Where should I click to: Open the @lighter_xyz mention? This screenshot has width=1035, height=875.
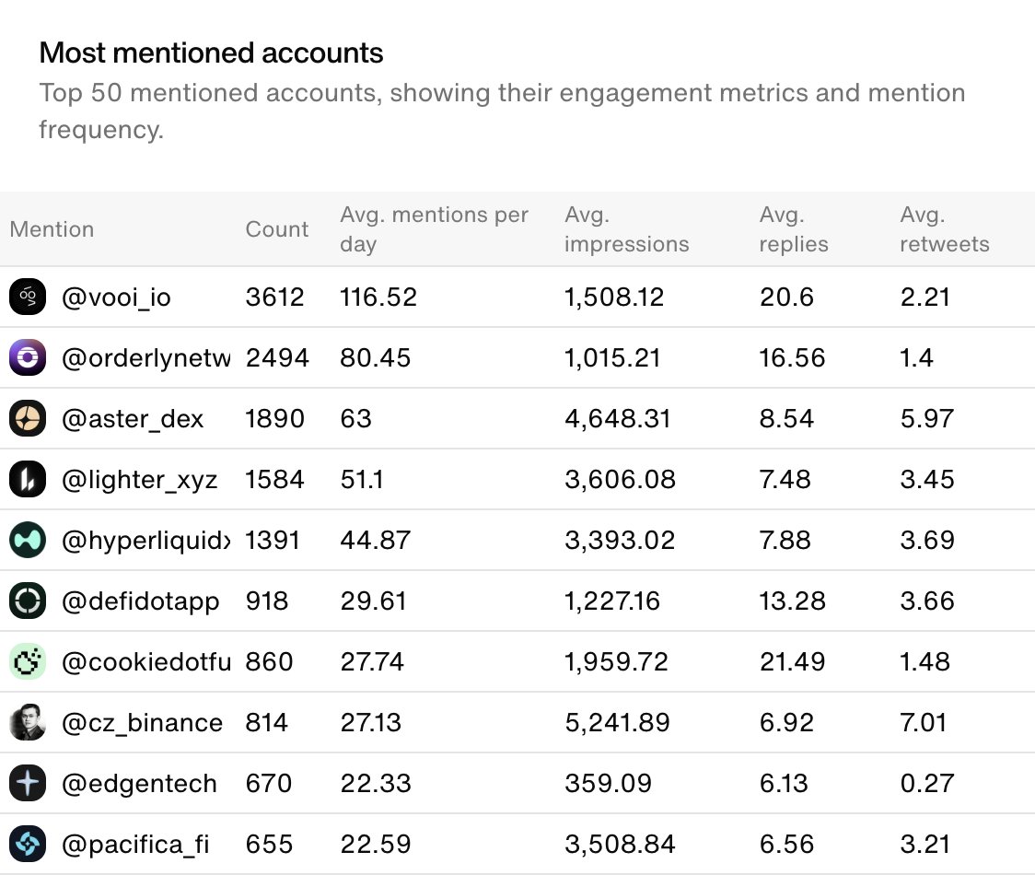coord(139,480)
